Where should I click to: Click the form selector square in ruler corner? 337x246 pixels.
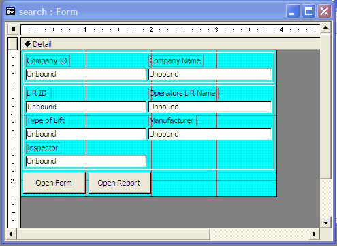click(13, 29)
